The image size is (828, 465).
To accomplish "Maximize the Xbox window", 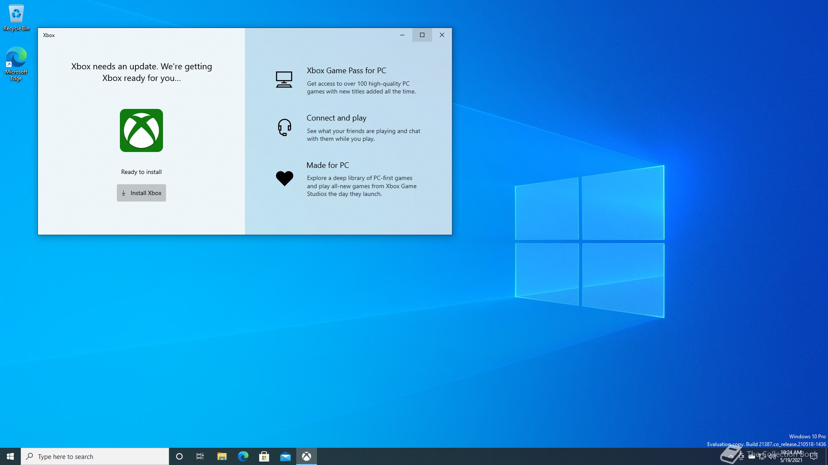I will coord(422,35).
